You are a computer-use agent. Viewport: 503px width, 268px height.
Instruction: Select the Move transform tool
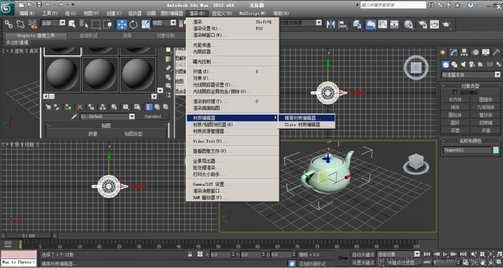pyautogui.click(x=122, y=24)
